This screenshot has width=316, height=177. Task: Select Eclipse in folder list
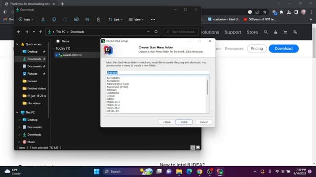[x=110, y=99]
